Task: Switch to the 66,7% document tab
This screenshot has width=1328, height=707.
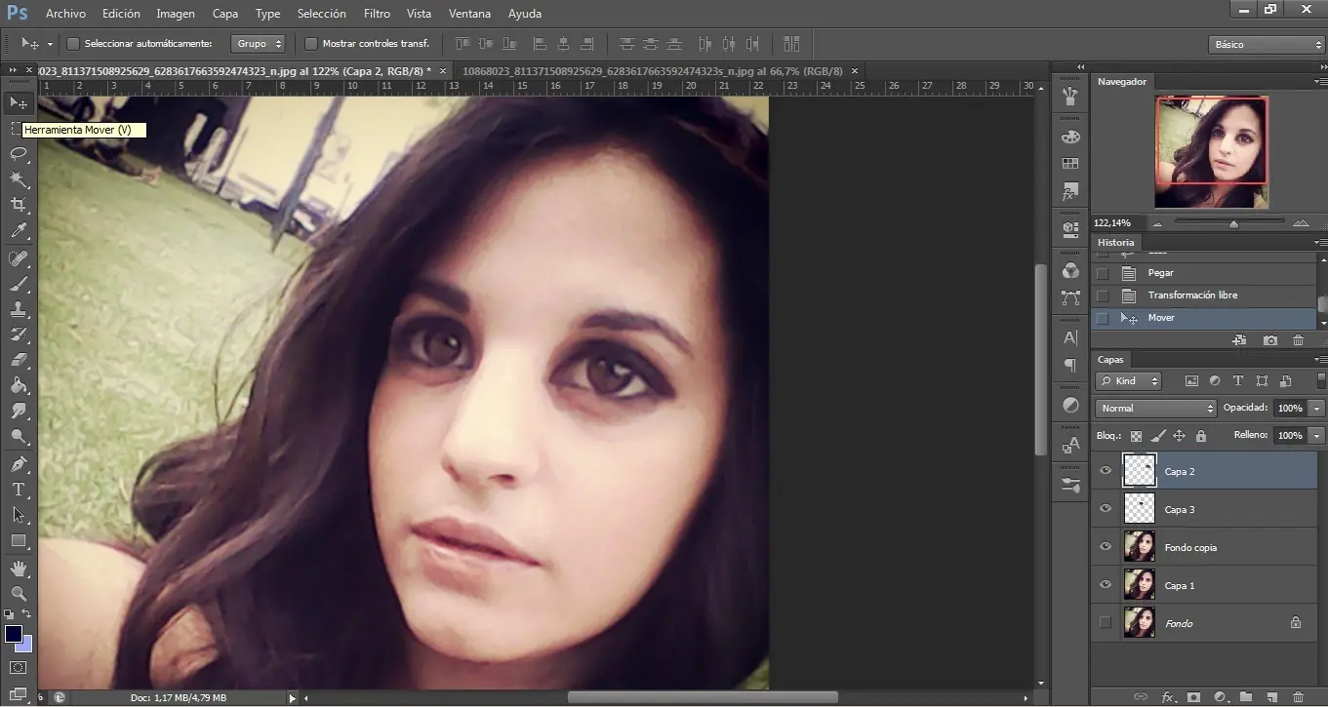Action: (652, 71)
